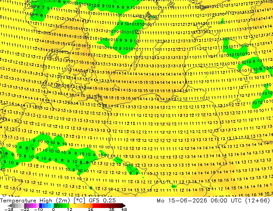Screen dimensions: 273x211
Task: Click the gray segment of the color scale
Action: [18, 205]
